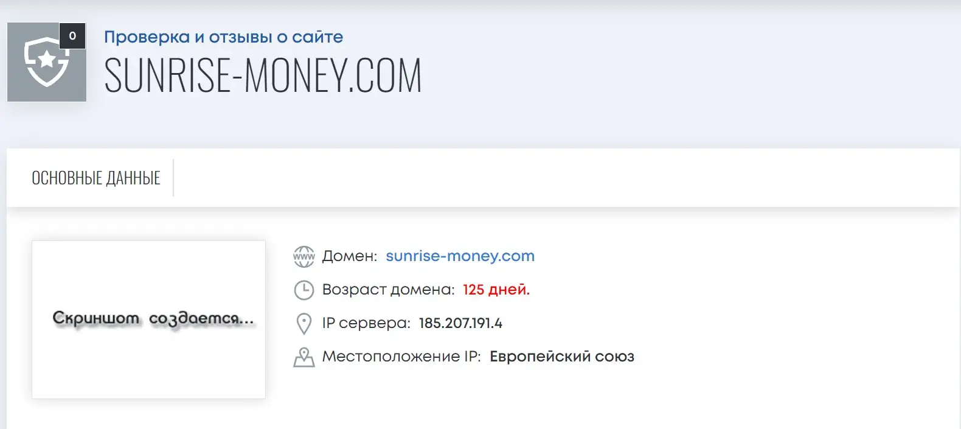961x429 pixels.
Task: Click the www globe domain icon
Action: point(304,256)
